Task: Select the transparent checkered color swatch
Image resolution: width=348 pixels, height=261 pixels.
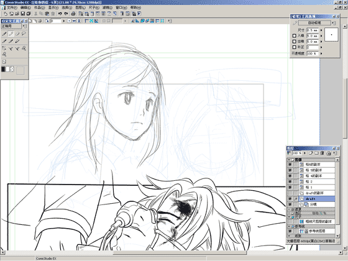Action: click(x=12, y=69)
